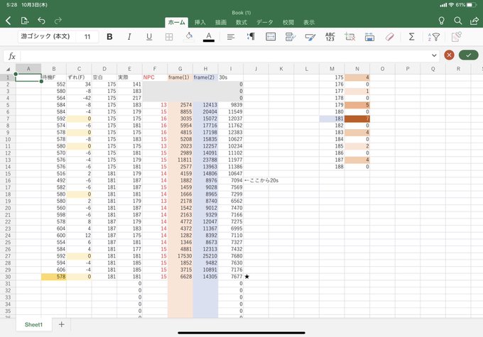Viewport: 483px width, 337px height.
Task: Switch to the 校閲 tab
Action: 288,22
